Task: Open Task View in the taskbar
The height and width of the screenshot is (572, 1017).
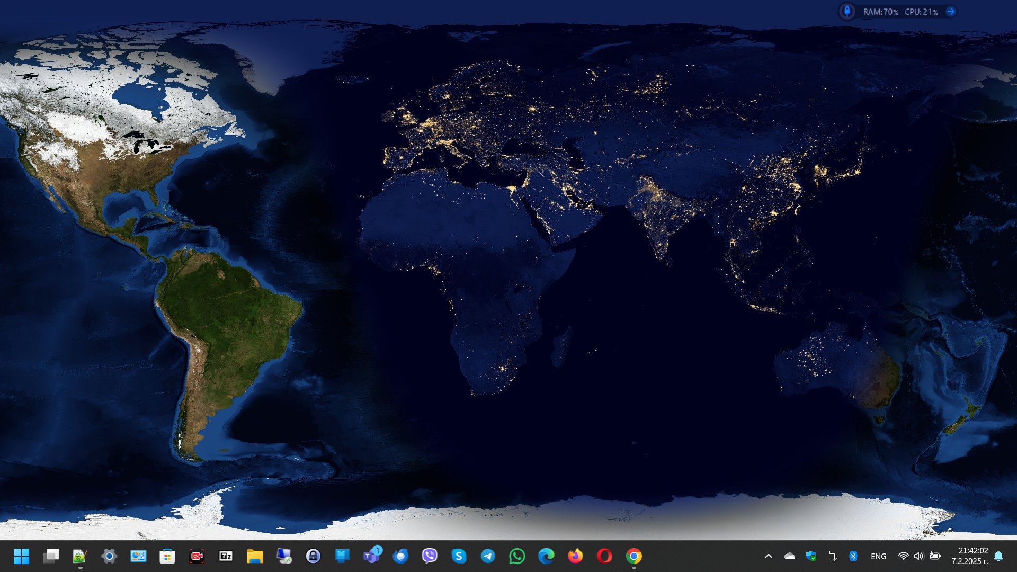Action: [51, 556]
